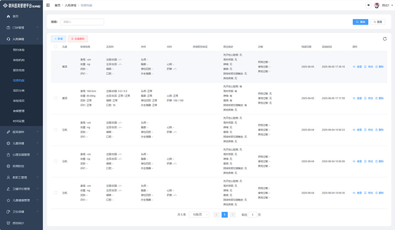The image size is (395, 230).
Task: Toggle the select-all checkbox in table header
Action: (x=56, y=46)
